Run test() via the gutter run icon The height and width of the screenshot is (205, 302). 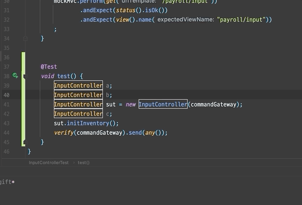click(x=15, y=75)
